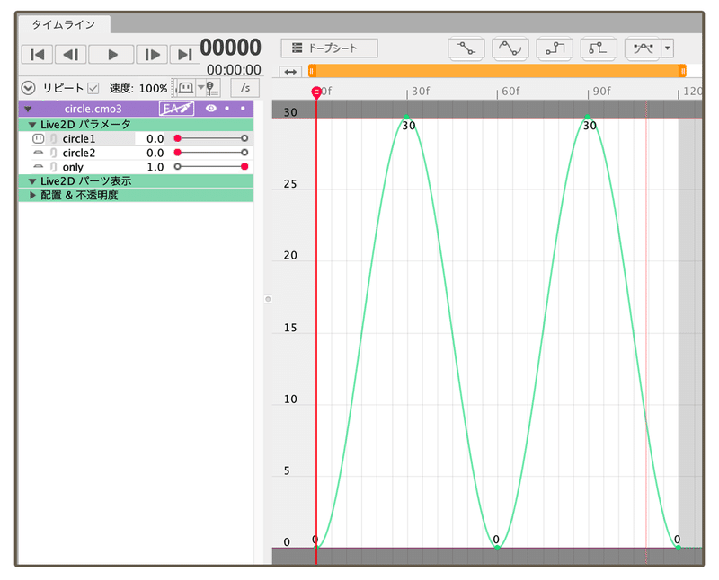Select the last keyframe with value 0
The width and height of the screenshot is (719, 580).
coord(679,548)
